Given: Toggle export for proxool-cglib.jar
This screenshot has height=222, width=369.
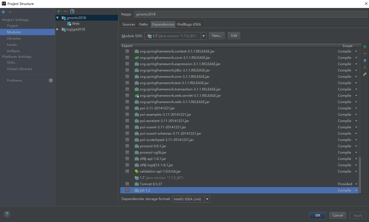Looking at the screenshot, I should coord(127,152).
